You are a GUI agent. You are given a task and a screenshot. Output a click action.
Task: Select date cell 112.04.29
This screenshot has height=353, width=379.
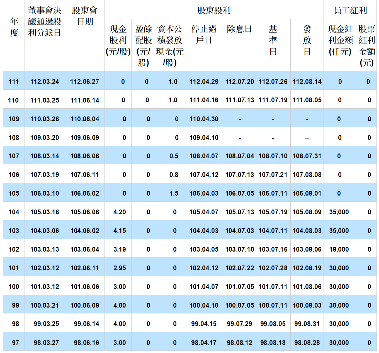[x=204, y=82]
